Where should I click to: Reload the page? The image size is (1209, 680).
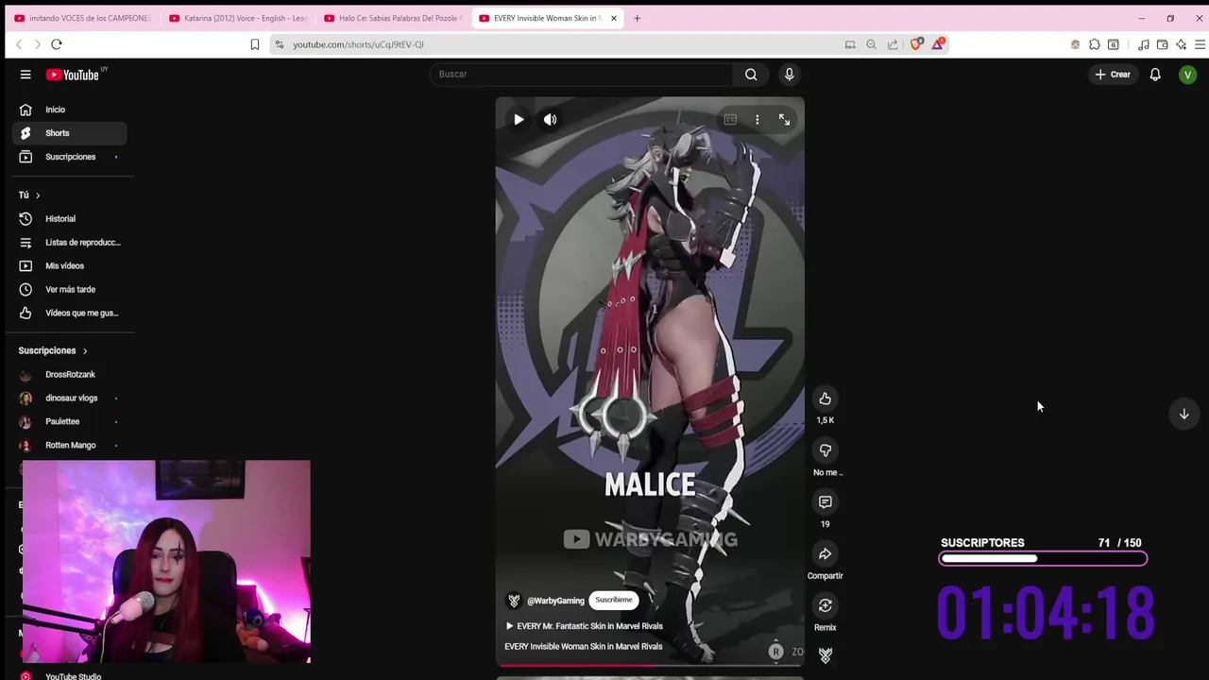[x=57, y=44]
